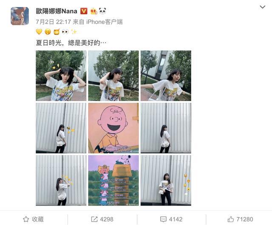
Task: Click the post timestamp 7月2日 22:17
Action: [x=54, y=22]
